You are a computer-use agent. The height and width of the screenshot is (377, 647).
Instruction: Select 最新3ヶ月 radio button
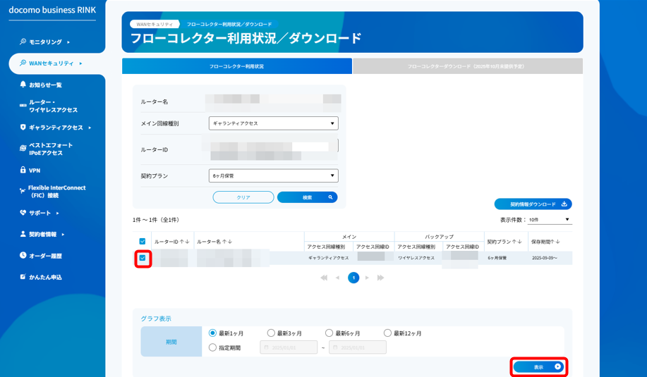coord(271,333)
